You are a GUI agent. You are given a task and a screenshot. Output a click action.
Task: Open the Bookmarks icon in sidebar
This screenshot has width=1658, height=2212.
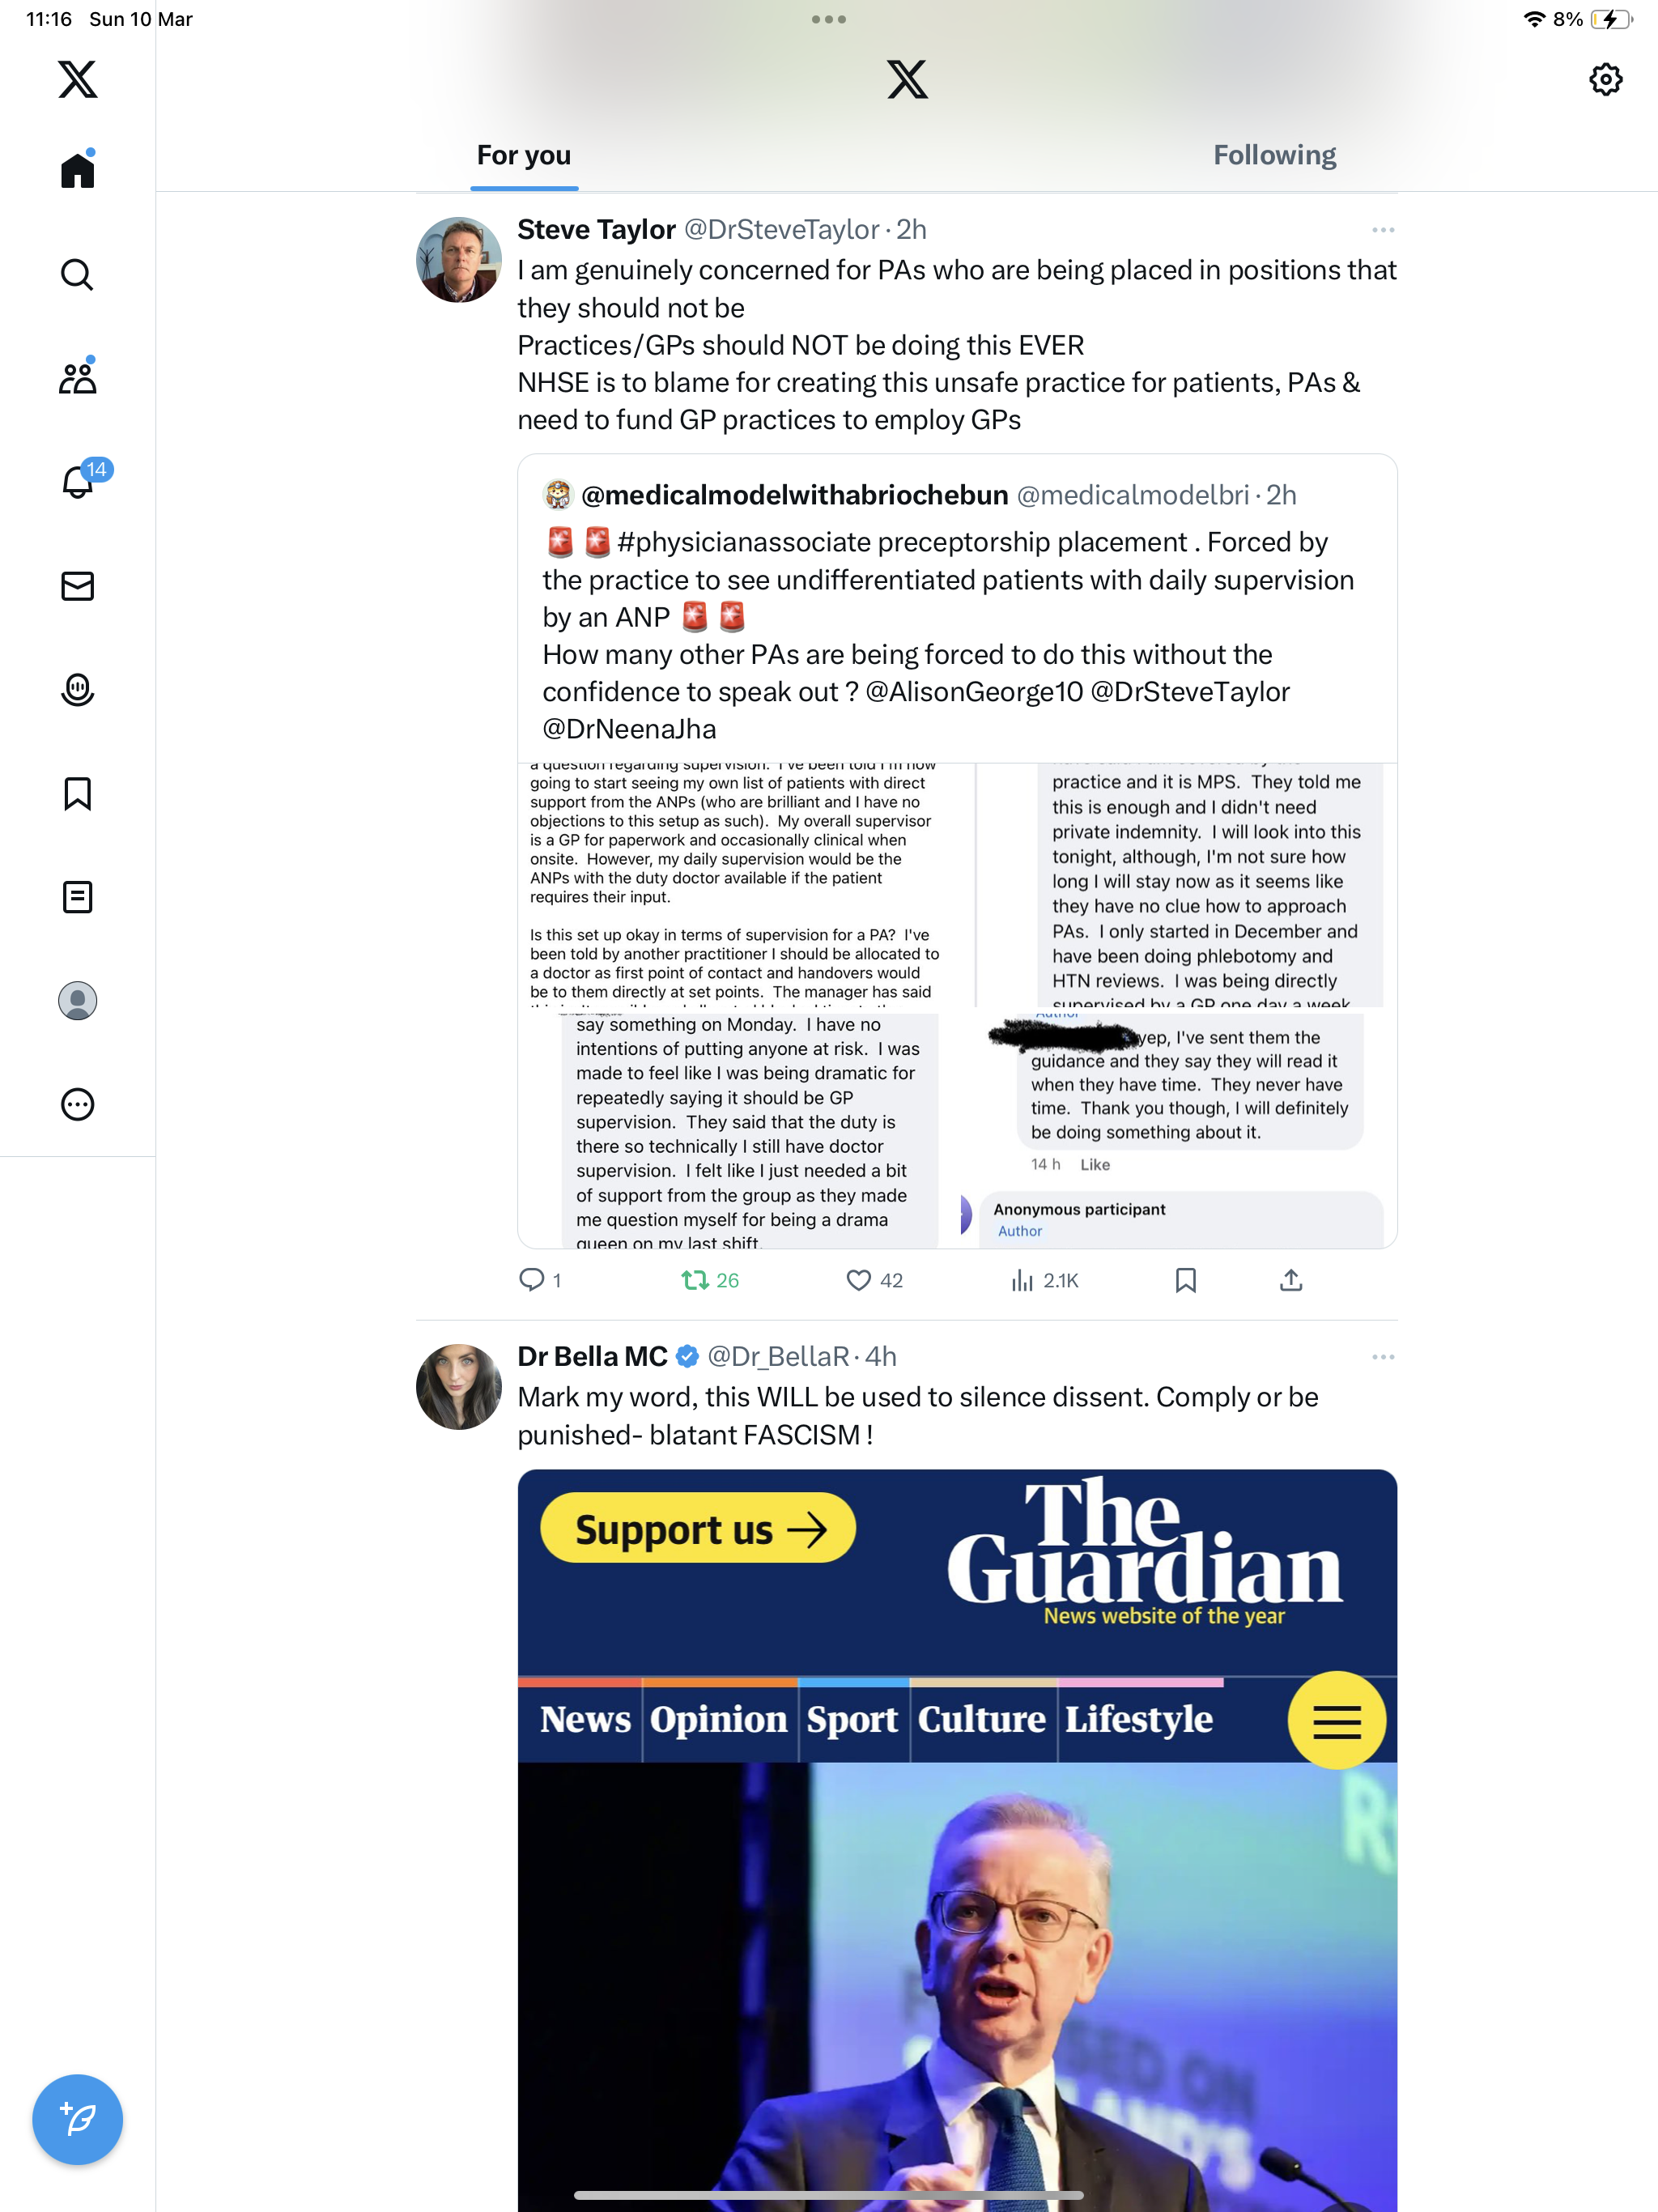click(77, 794)
